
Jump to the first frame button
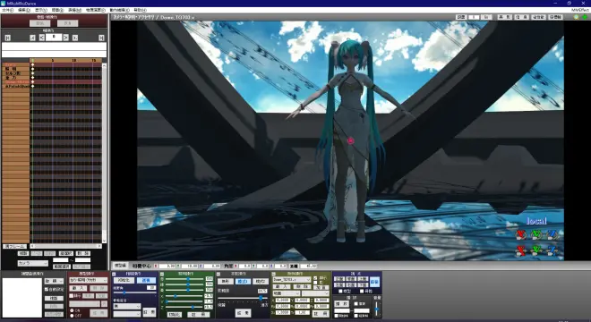click(x=7, y=38)
